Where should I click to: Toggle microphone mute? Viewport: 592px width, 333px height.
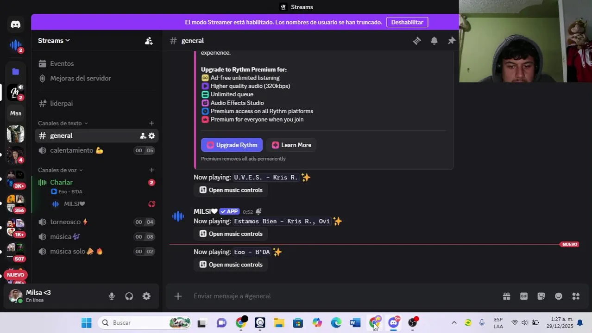pos(112,296)
